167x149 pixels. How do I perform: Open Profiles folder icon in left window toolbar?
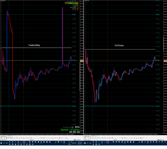(x=4, y=138)
